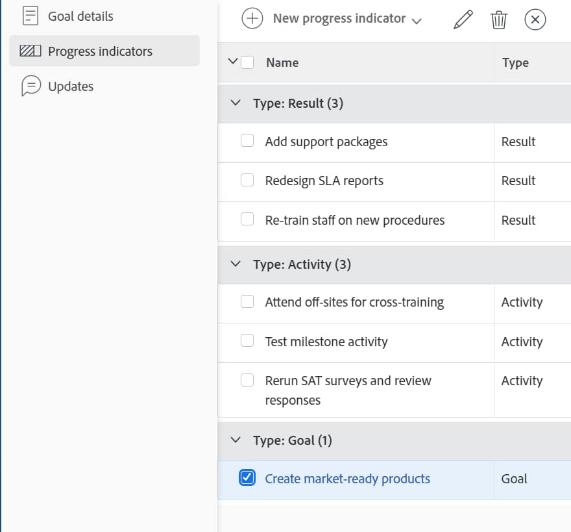Image resolution: width=571 pixels, height=532 pixels.
Task: Click the trash delete icon
Action: click(x=498, y=19)
